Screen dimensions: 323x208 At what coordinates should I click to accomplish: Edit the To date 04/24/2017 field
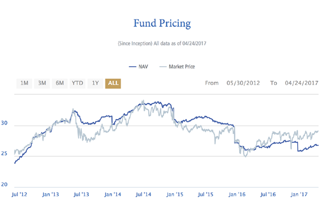click(301, 83)
